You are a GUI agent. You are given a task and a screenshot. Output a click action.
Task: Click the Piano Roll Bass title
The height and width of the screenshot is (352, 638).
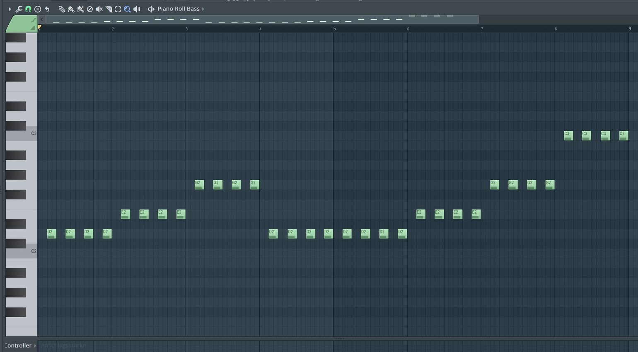click(178, 9)
